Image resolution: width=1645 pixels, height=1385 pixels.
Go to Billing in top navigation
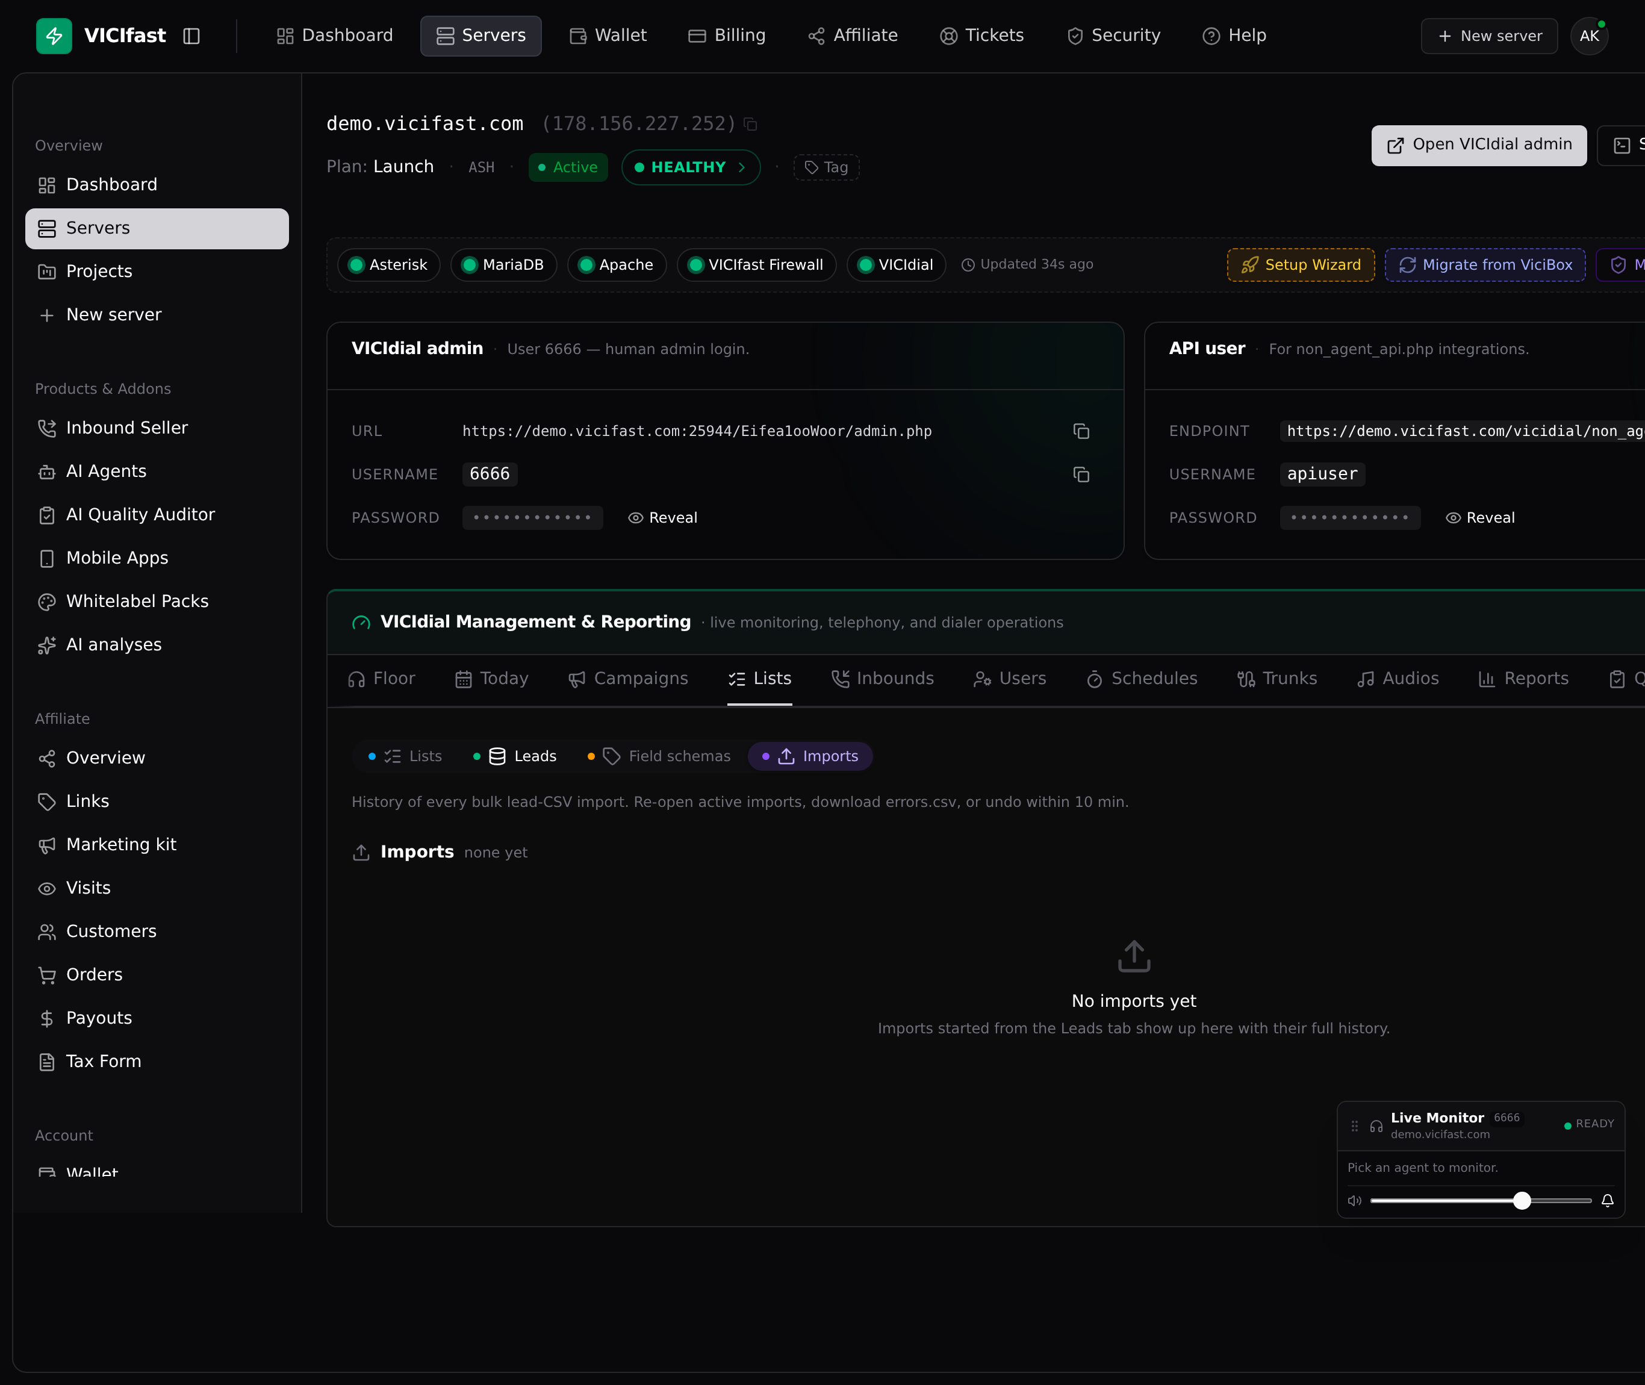click(726, 36)
